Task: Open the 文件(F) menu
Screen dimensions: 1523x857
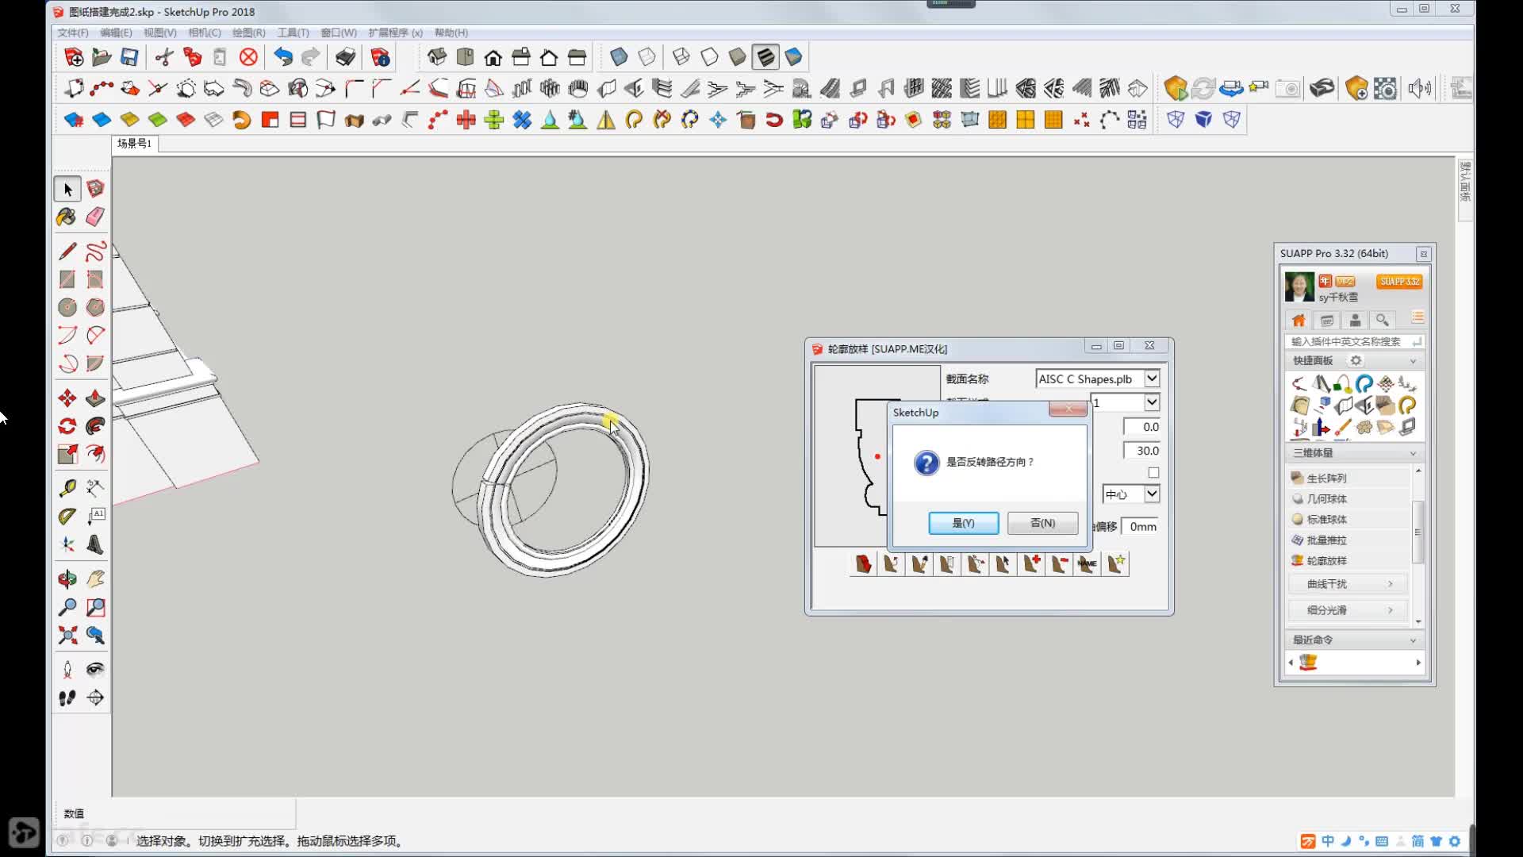Action: (72, 33)
